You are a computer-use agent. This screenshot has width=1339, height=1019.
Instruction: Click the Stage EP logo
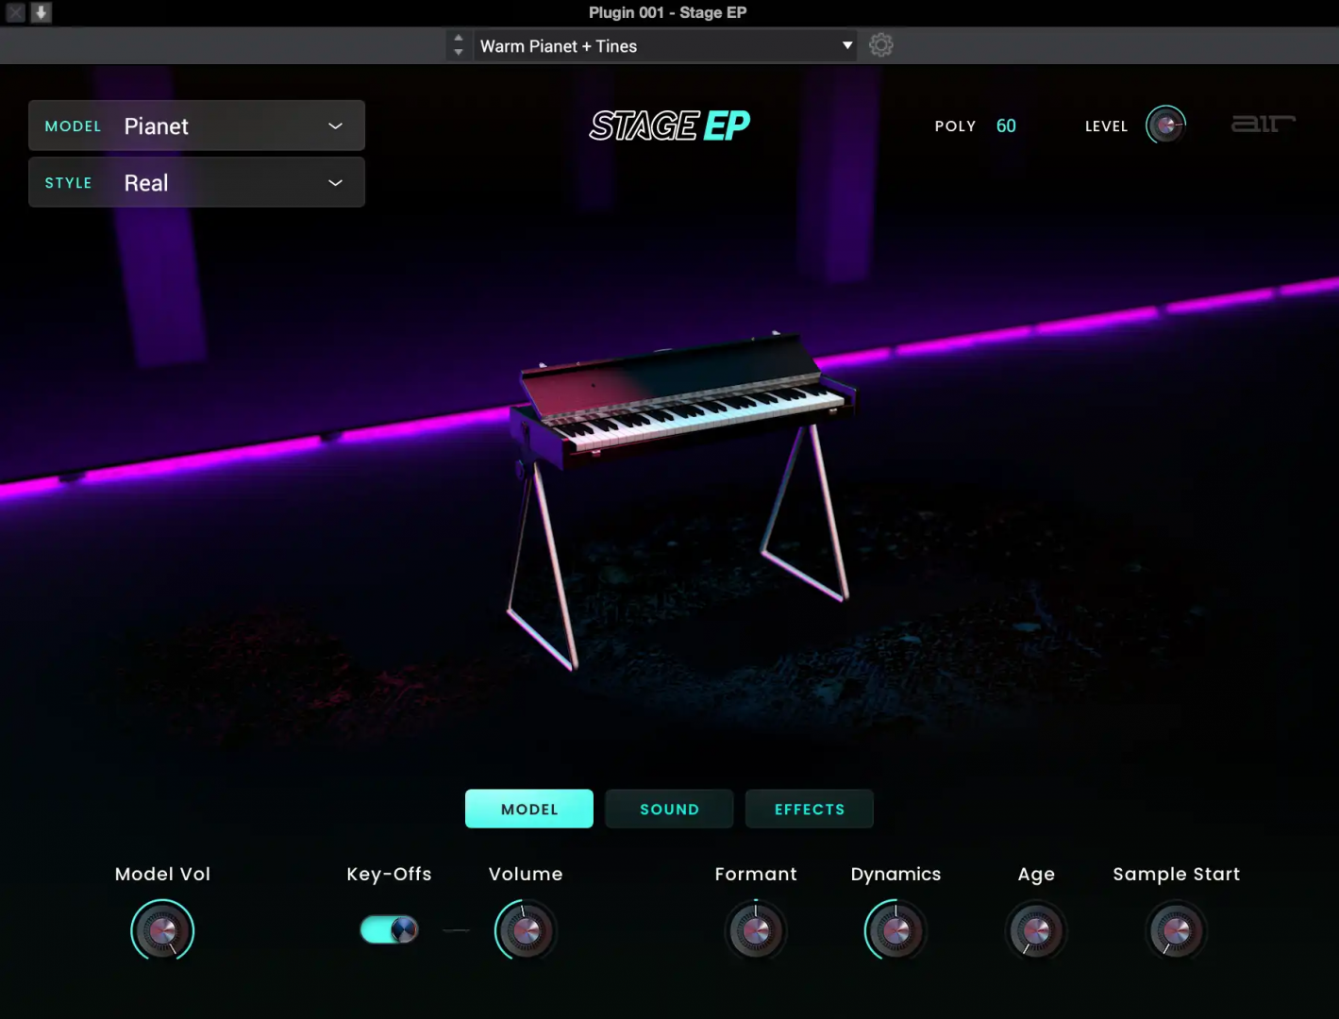[x=669, y=125]
